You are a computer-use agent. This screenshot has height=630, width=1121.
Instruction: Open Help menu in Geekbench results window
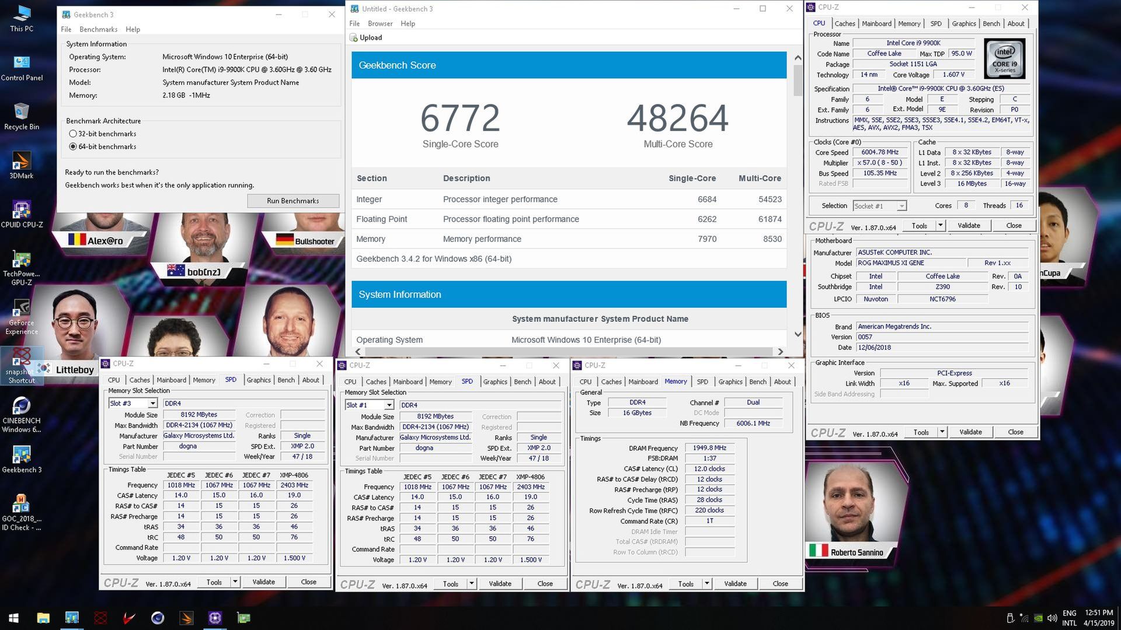click(408, 23)
